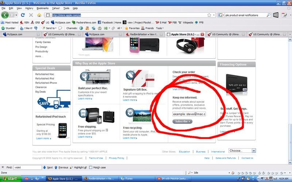The height and width of the screenshot is (182, 292).
Task: Stop loading with the X toolbar icon
Action: [31, 15]
